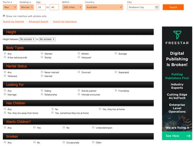Check Dating under Looking For
The width and height of the screenshot is (194, 146).
pos(42,90)
